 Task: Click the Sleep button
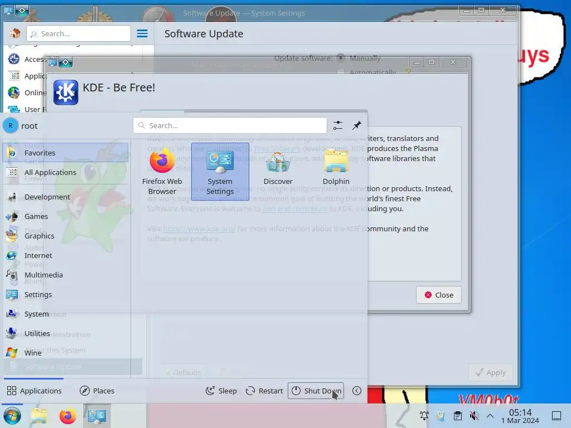click(221, 391)
